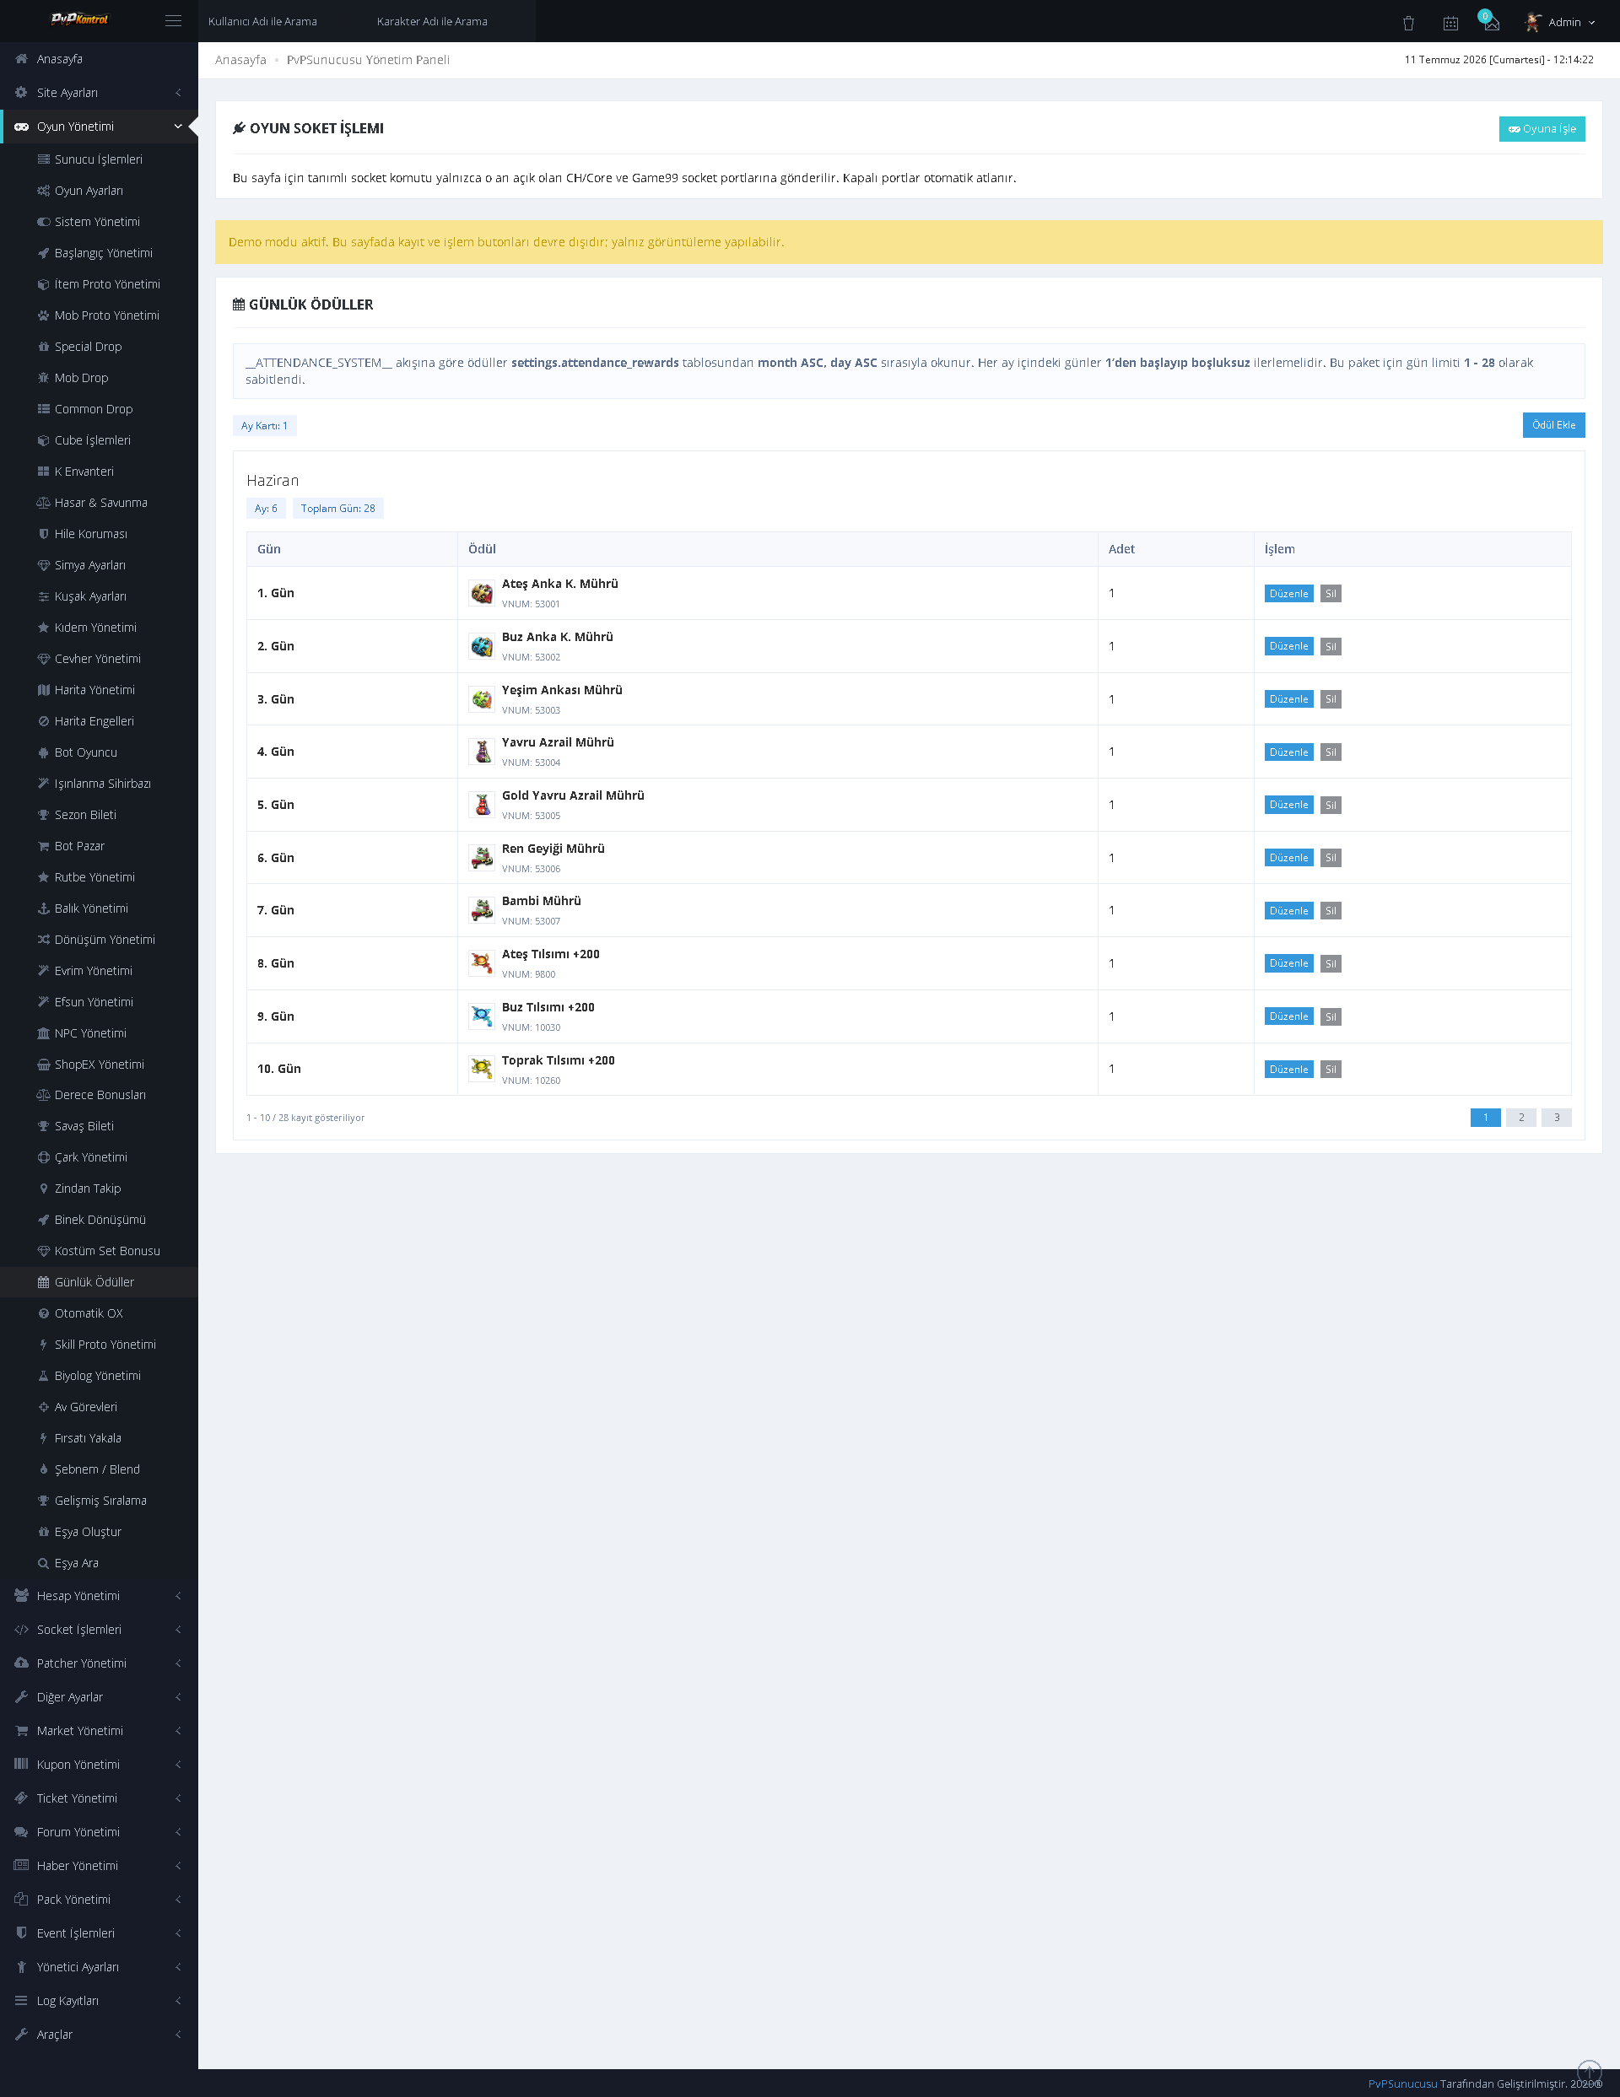Open Skill Proto Yönetimi in sidebar

tap(99, 1345)
